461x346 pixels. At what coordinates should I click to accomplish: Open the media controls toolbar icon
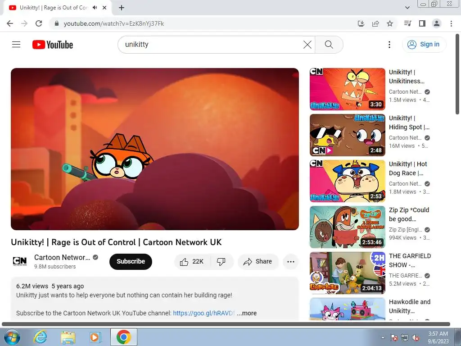pyautogui.click(x=407, y=23)
